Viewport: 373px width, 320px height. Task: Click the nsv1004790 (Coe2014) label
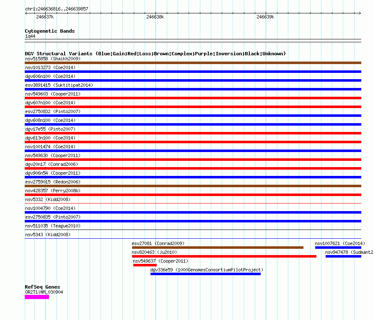(x=50, y=208)
